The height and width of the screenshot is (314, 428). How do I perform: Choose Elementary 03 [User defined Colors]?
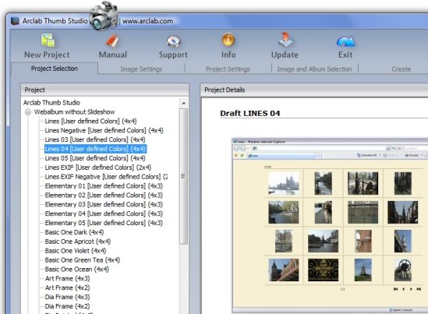[104, 204]
